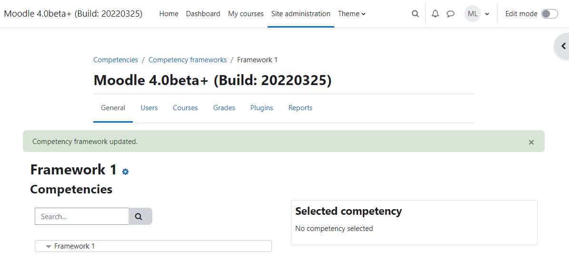The width and height of the screenshot is (569, 259).
Task: Collapse the Framework 1 tree node arrow
Action: pos(48,246)
